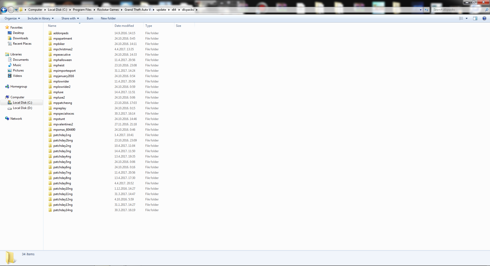Select Favorites in the navigation pane

coord(16,28)
